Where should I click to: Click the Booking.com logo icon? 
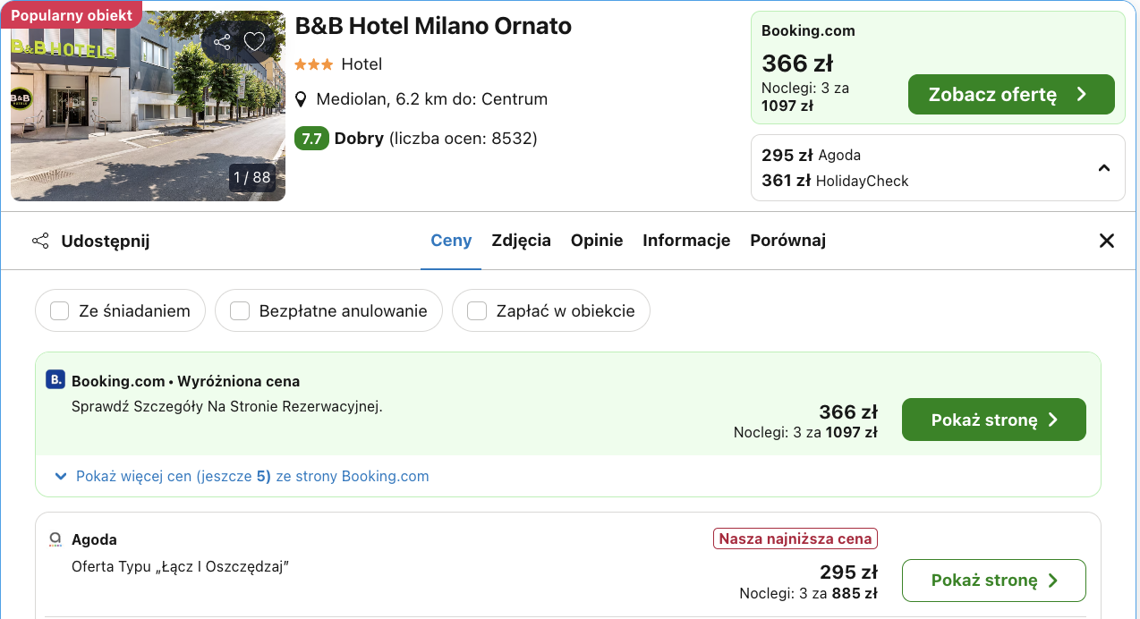55,379
